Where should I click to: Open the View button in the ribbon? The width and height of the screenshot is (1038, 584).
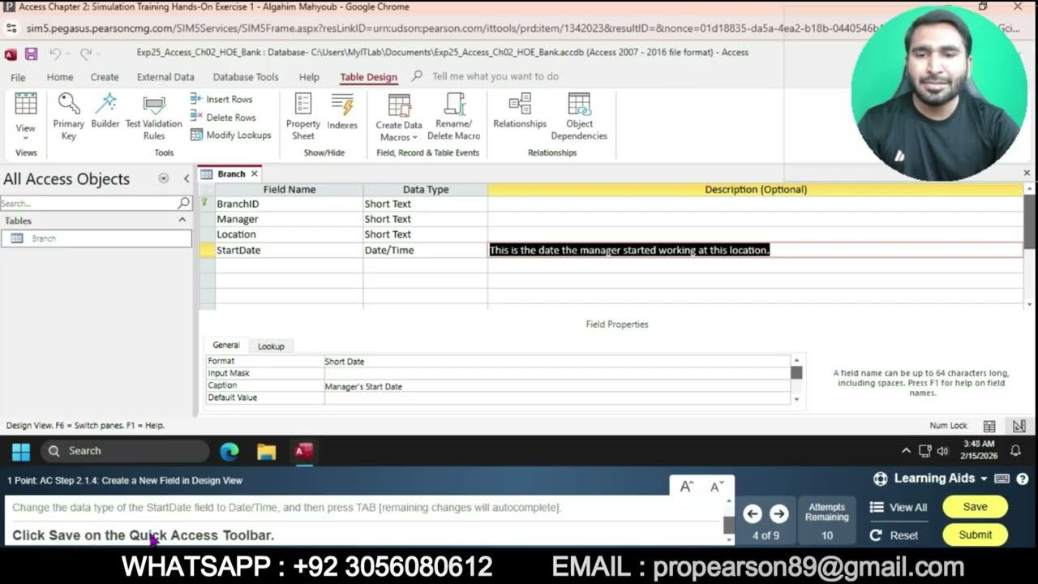coord(26,116)
